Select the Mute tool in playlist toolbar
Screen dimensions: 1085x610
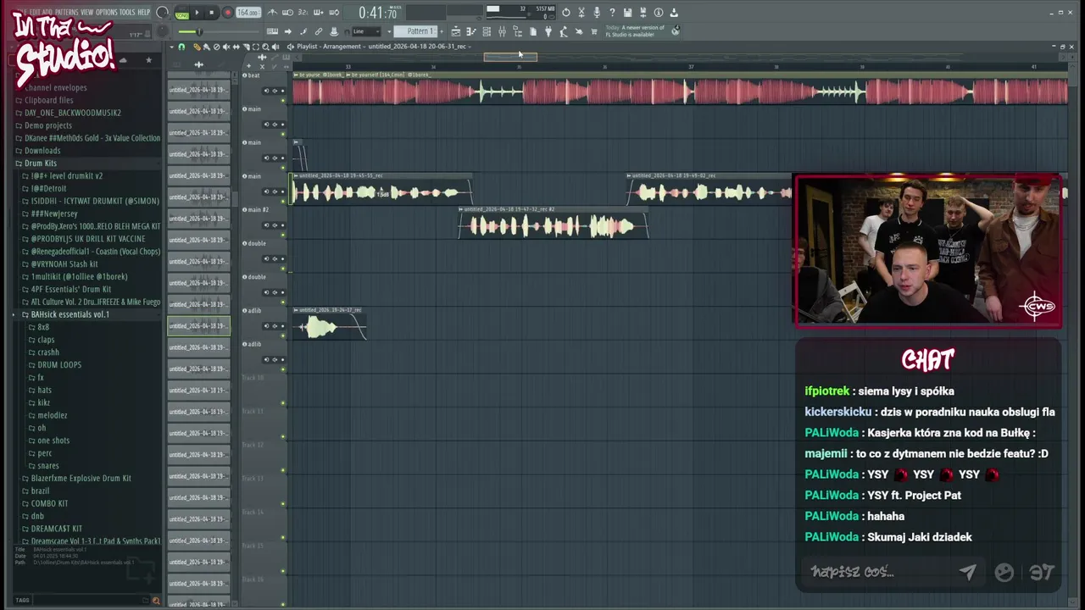click(226, 47)
